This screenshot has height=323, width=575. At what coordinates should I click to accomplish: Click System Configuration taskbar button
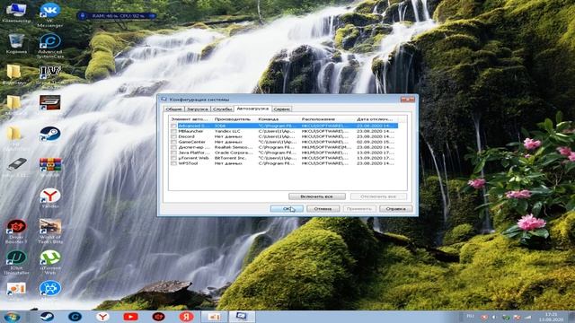tap(242, 317)
